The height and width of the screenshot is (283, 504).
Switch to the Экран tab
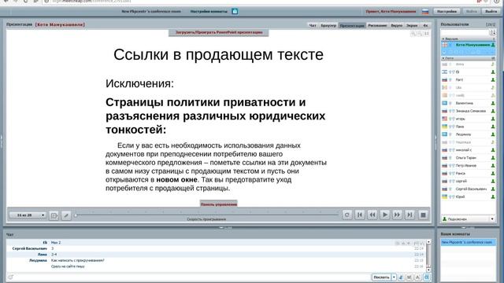tap(412, 25)
